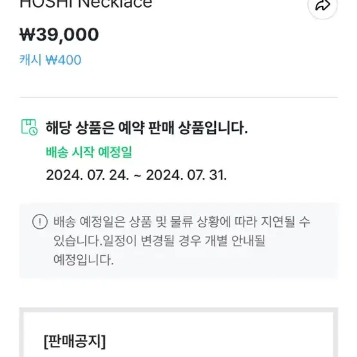Click the pre-order package clock icon
Viewport: 357px width, 357px height.
point(30,127)
